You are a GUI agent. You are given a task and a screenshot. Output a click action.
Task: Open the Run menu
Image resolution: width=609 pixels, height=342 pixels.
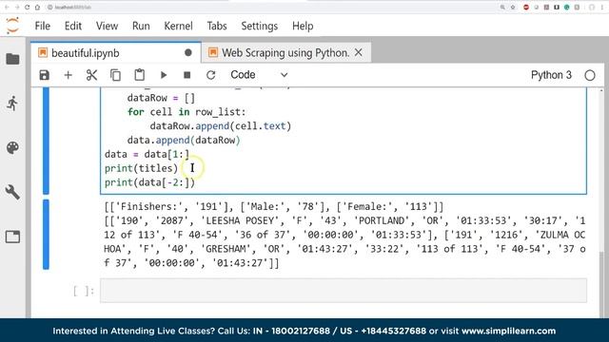coord(141,26)
